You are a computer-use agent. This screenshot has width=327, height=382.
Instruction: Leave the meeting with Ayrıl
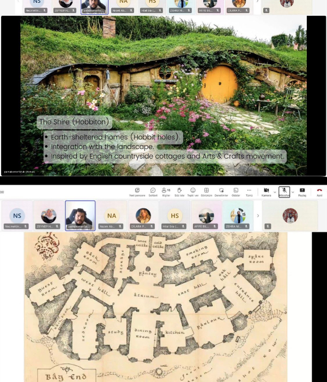tap(319, 191)
